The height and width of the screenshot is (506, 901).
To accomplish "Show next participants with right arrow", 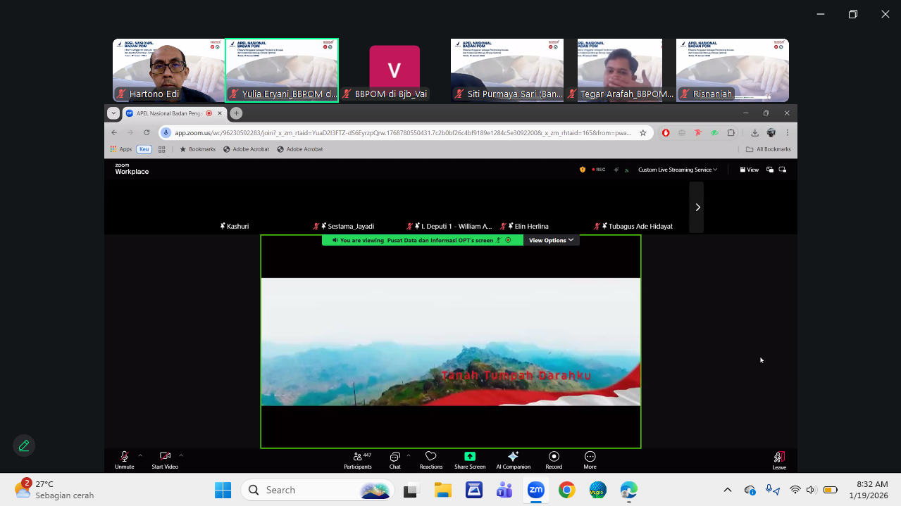I will click(697, 207).
